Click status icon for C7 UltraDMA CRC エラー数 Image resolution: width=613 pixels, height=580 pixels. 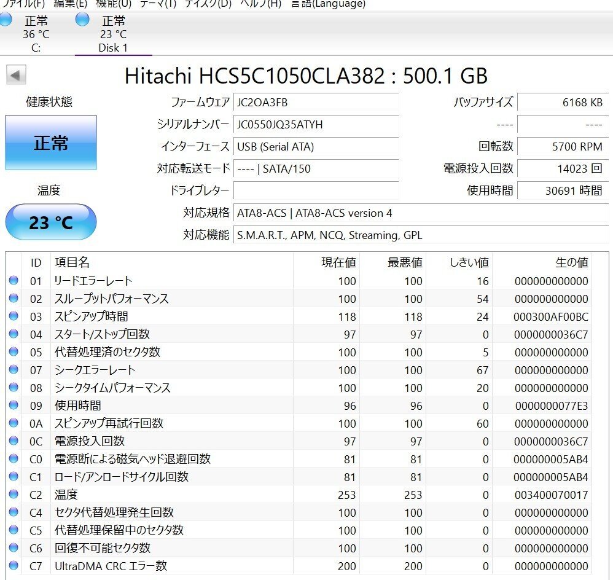point(14,565)
